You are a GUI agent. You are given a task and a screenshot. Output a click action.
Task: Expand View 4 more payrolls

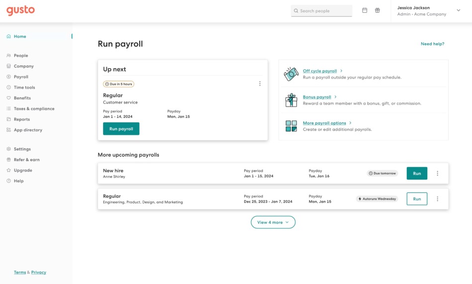click(x=273, y=222)
